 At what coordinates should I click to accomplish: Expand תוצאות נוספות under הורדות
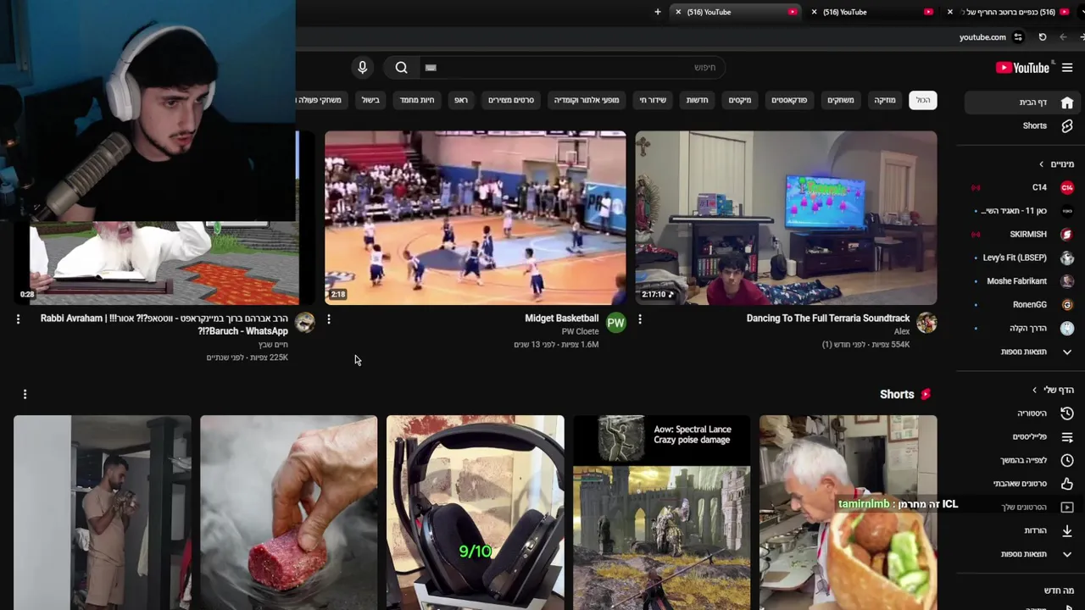[x=1023, y=554]
